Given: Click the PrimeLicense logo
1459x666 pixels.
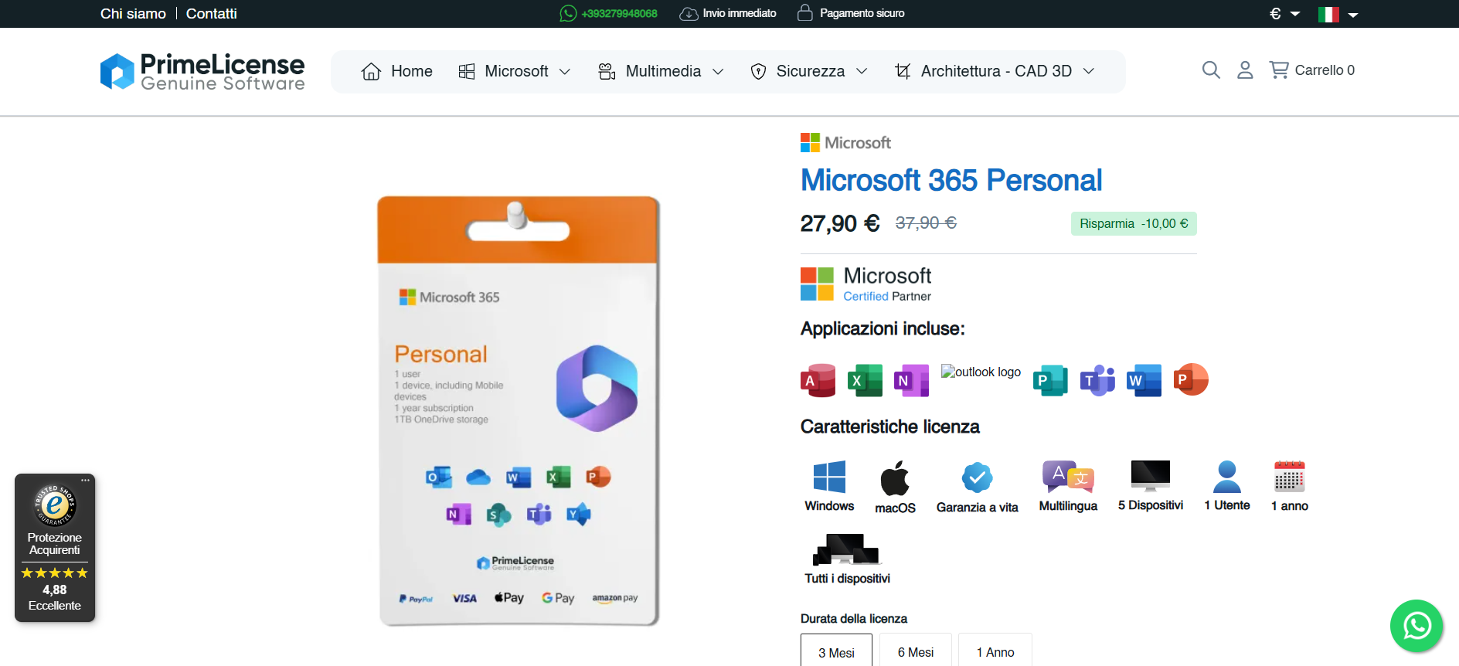Looking at the screenshot, I should pos(202,72).
